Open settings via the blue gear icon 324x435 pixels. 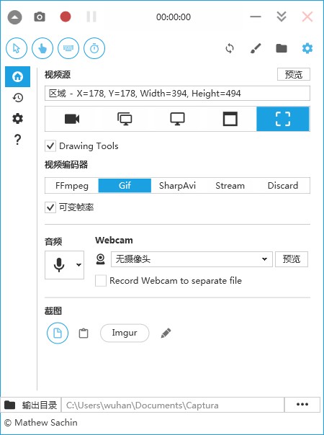point(307,48)
